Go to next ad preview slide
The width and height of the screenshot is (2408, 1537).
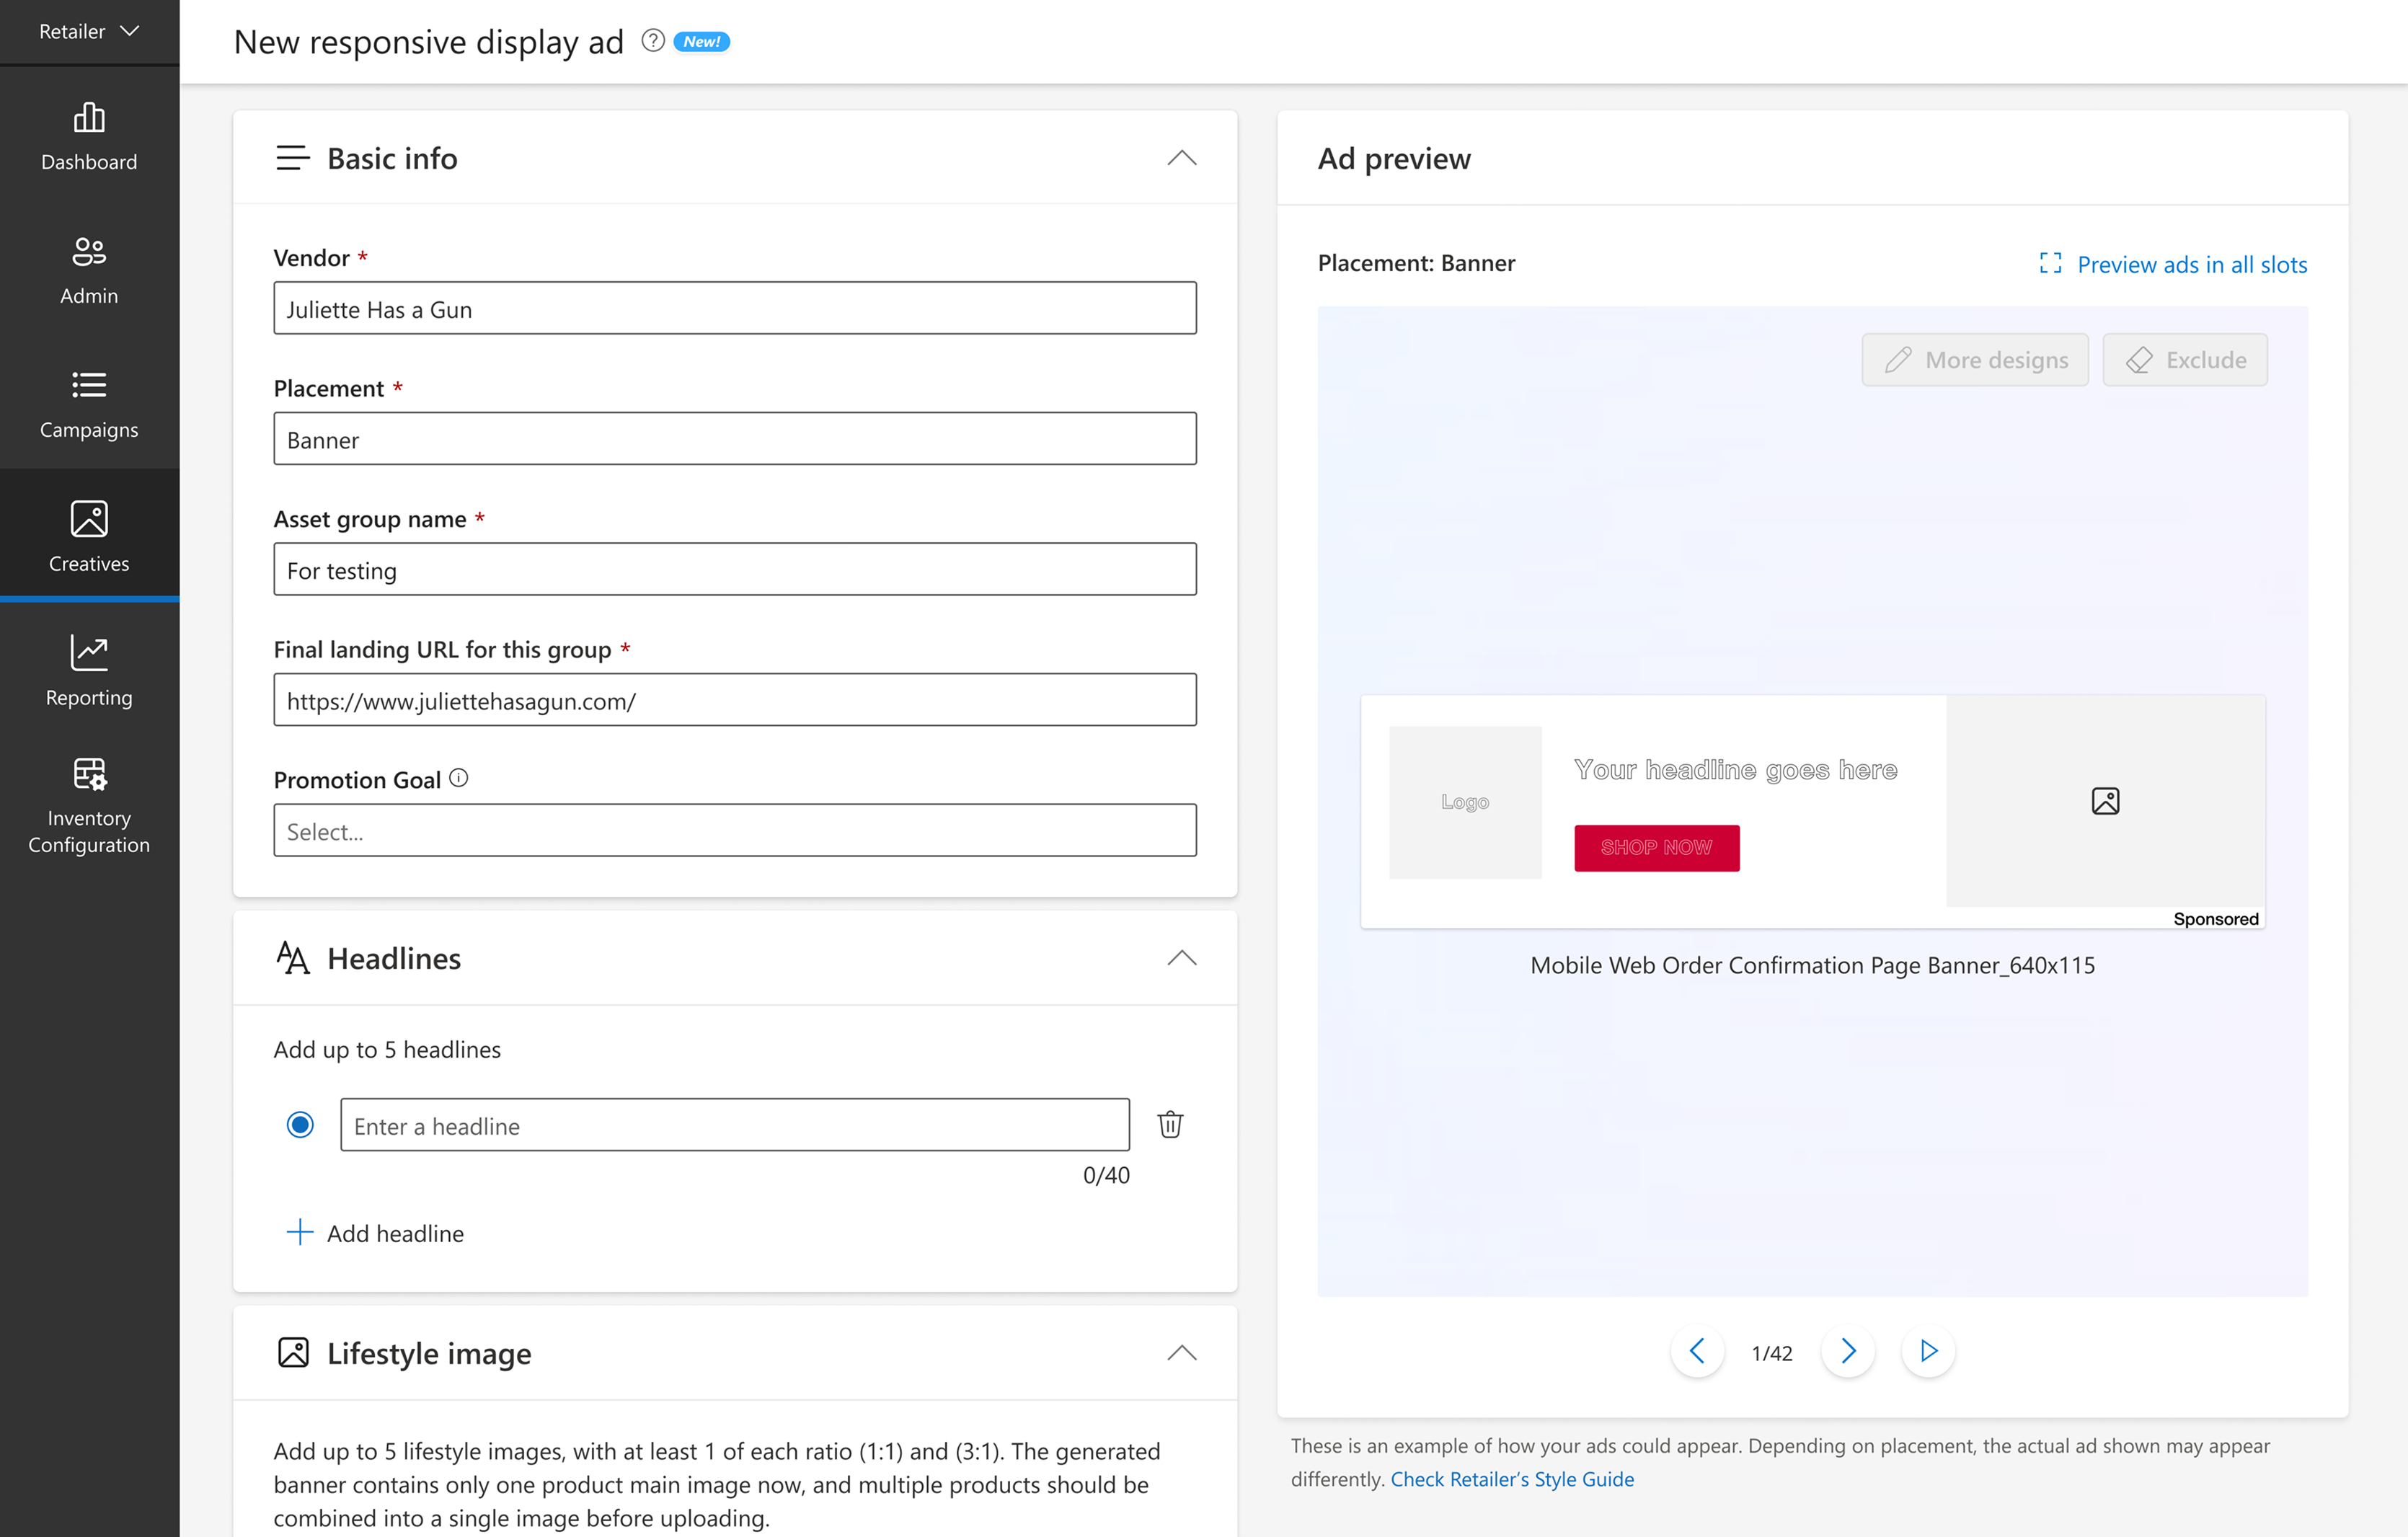click(1847, 1352)
